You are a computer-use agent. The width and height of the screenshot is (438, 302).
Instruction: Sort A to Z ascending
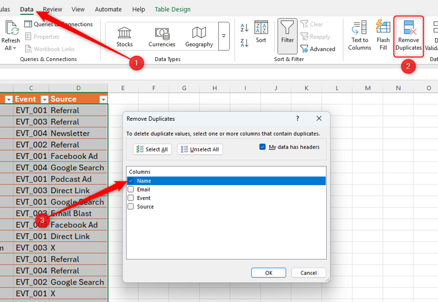[245, 27]
